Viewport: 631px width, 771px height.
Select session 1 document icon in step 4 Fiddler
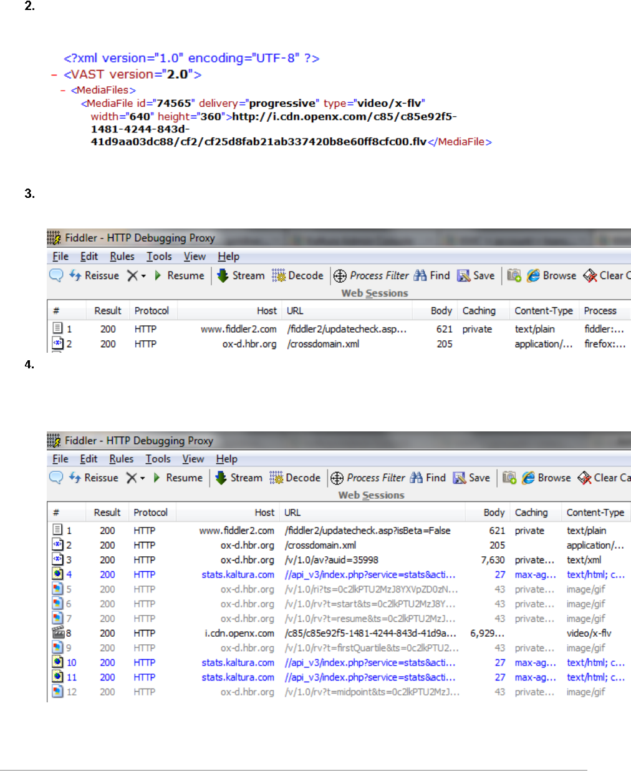57,530
